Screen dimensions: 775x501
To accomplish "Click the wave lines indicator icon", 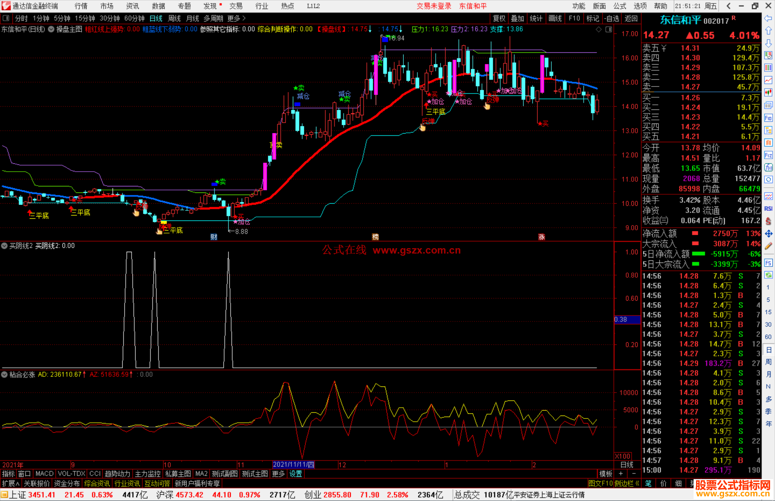I will (768, 196).
